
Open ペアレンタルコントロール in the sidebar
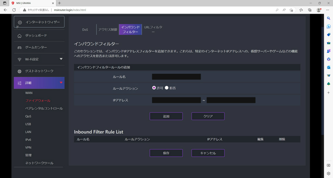point(44,108)
